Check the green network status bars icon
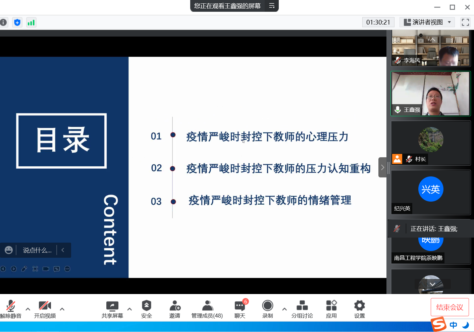The height and width of the screenshot is (332, 474). [x=31, y=23]
